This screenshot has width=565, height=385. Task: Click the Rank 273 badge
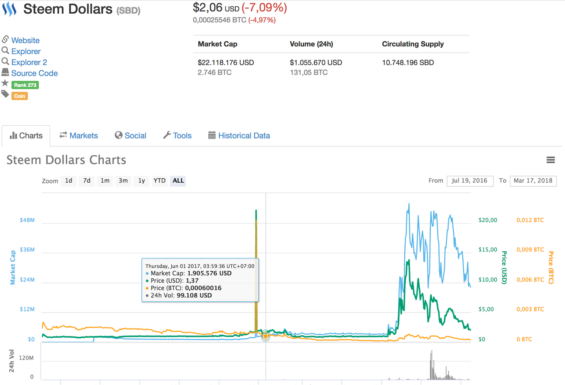pos(25,85)
